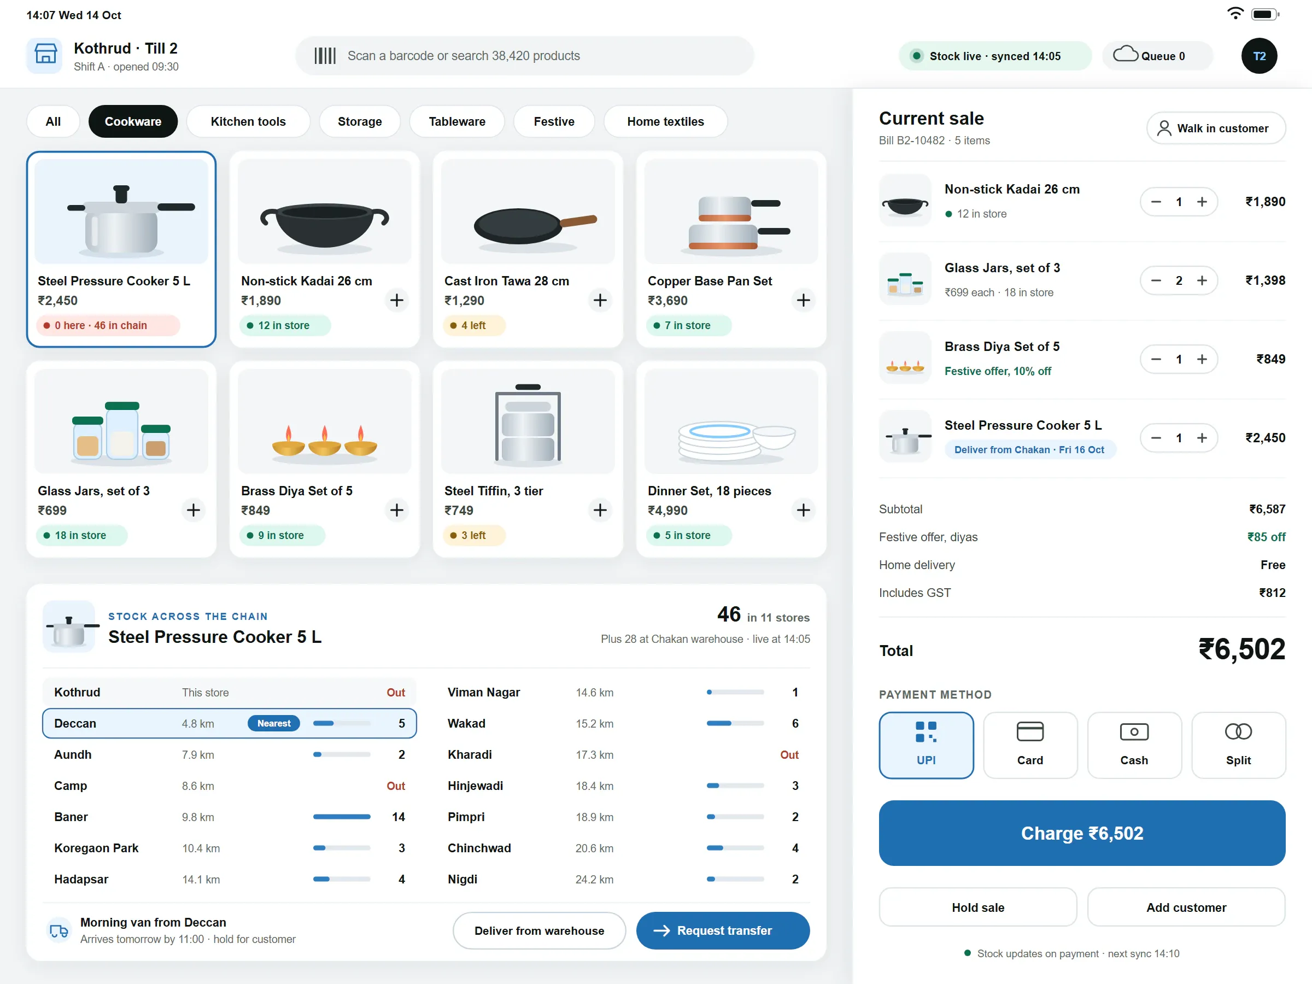The width and height of the screenshot is (1312, 984).
Task: Add Dinner Set 18 pieces to sale
Action: pos(803,510)
